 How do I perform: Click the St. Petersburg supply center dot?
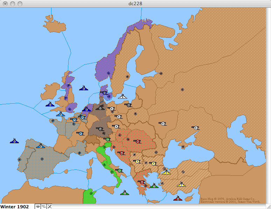[161, 74]
